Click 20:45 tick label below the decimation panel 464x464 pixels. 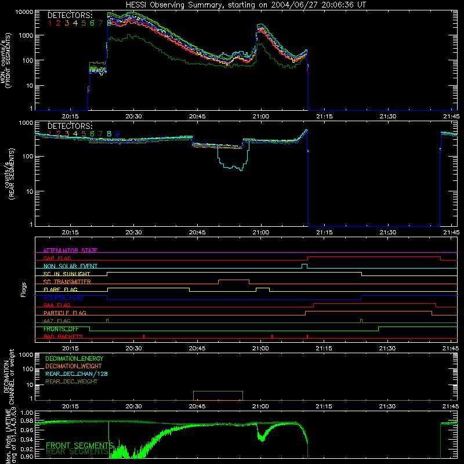[197, 407]
